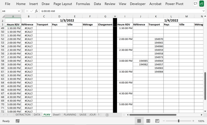207x125 pixels.
Task: Click horizontal scrollbar left arrow
Action: [128, 115]
